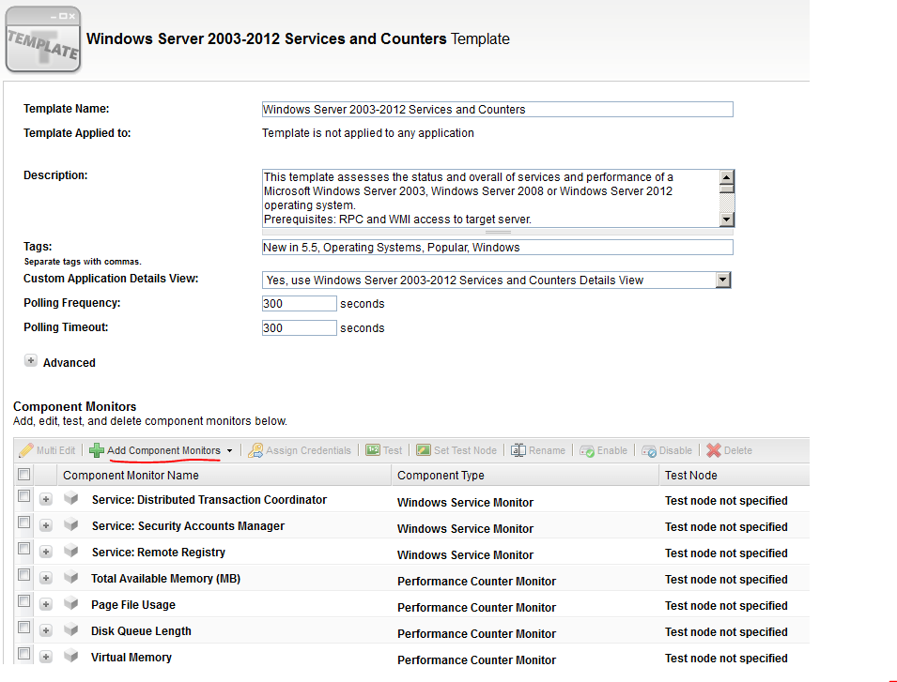Expand Total Available Memory row details

pyautogui.click(x=46, y=579)
